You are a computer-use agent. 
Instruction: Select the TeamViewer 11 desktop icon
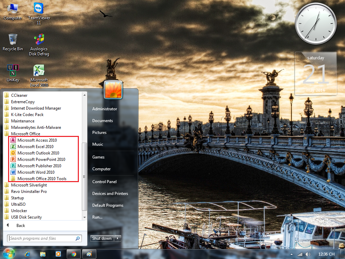coord(39,13)
